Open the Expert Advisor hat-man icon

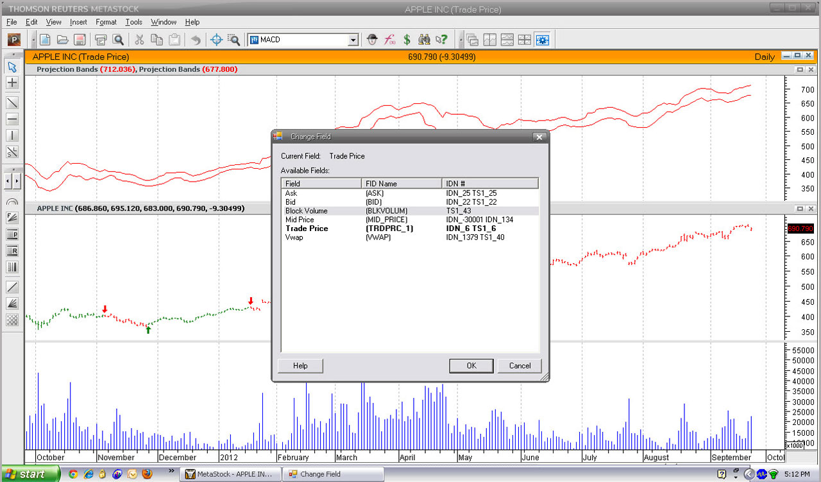click(x=372, y=40)
